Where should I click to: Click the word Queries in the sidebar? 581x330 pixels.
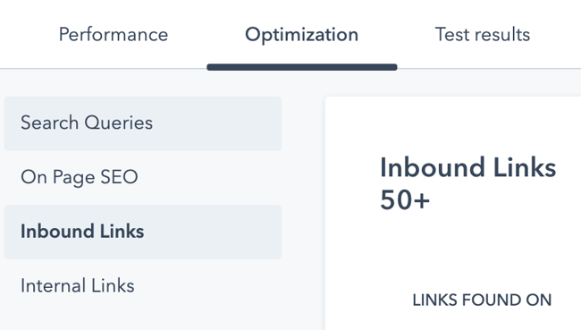(119, 123)
